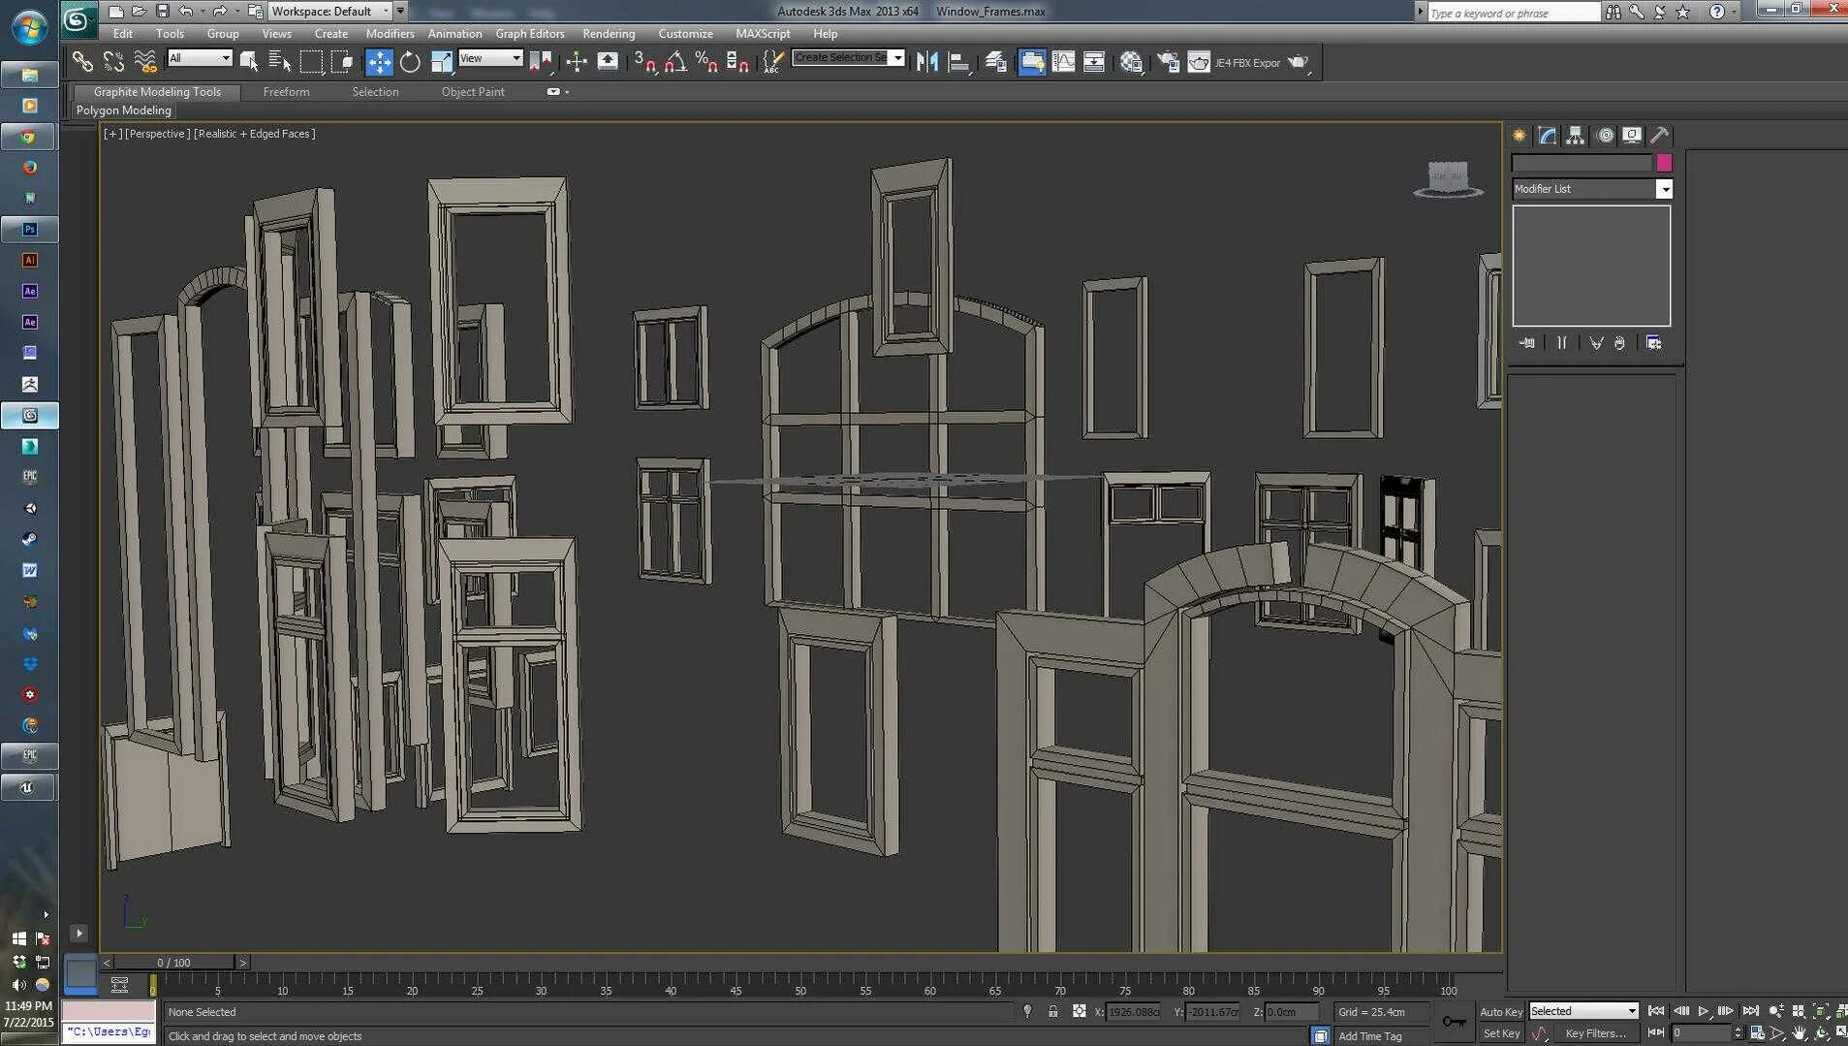Click the pink object color swatch

click(1664, 163)
